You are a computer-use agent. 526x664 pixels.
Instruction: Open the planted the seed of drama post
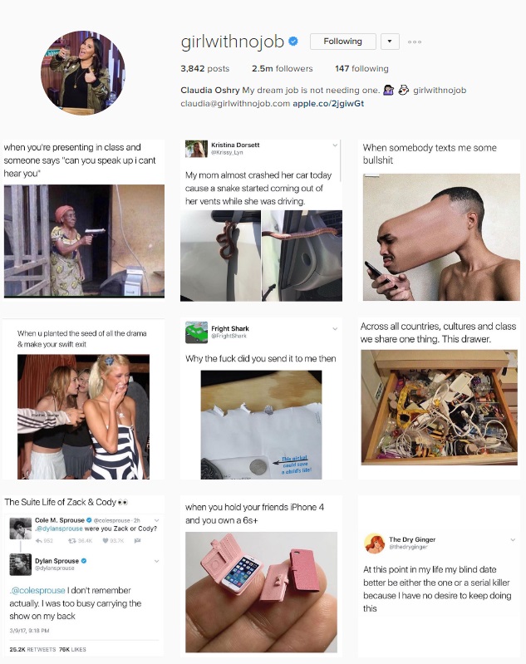[83, 399]
